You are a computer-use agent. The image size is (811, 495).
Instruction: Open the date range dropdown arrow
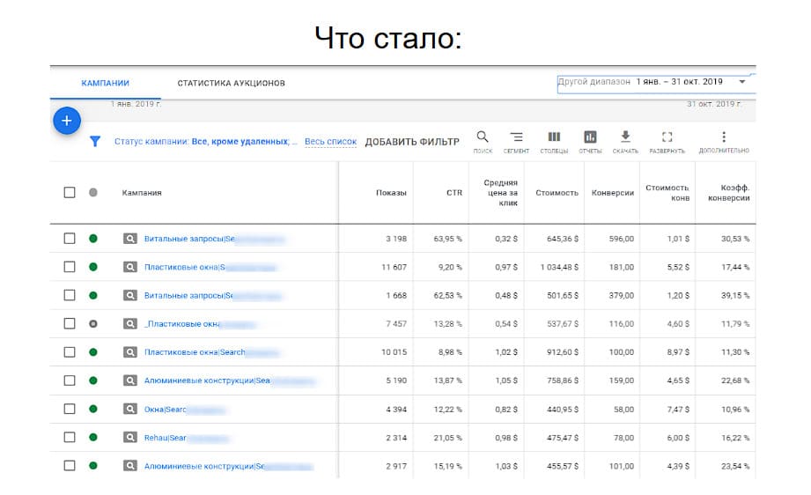(x=742, y=82)
